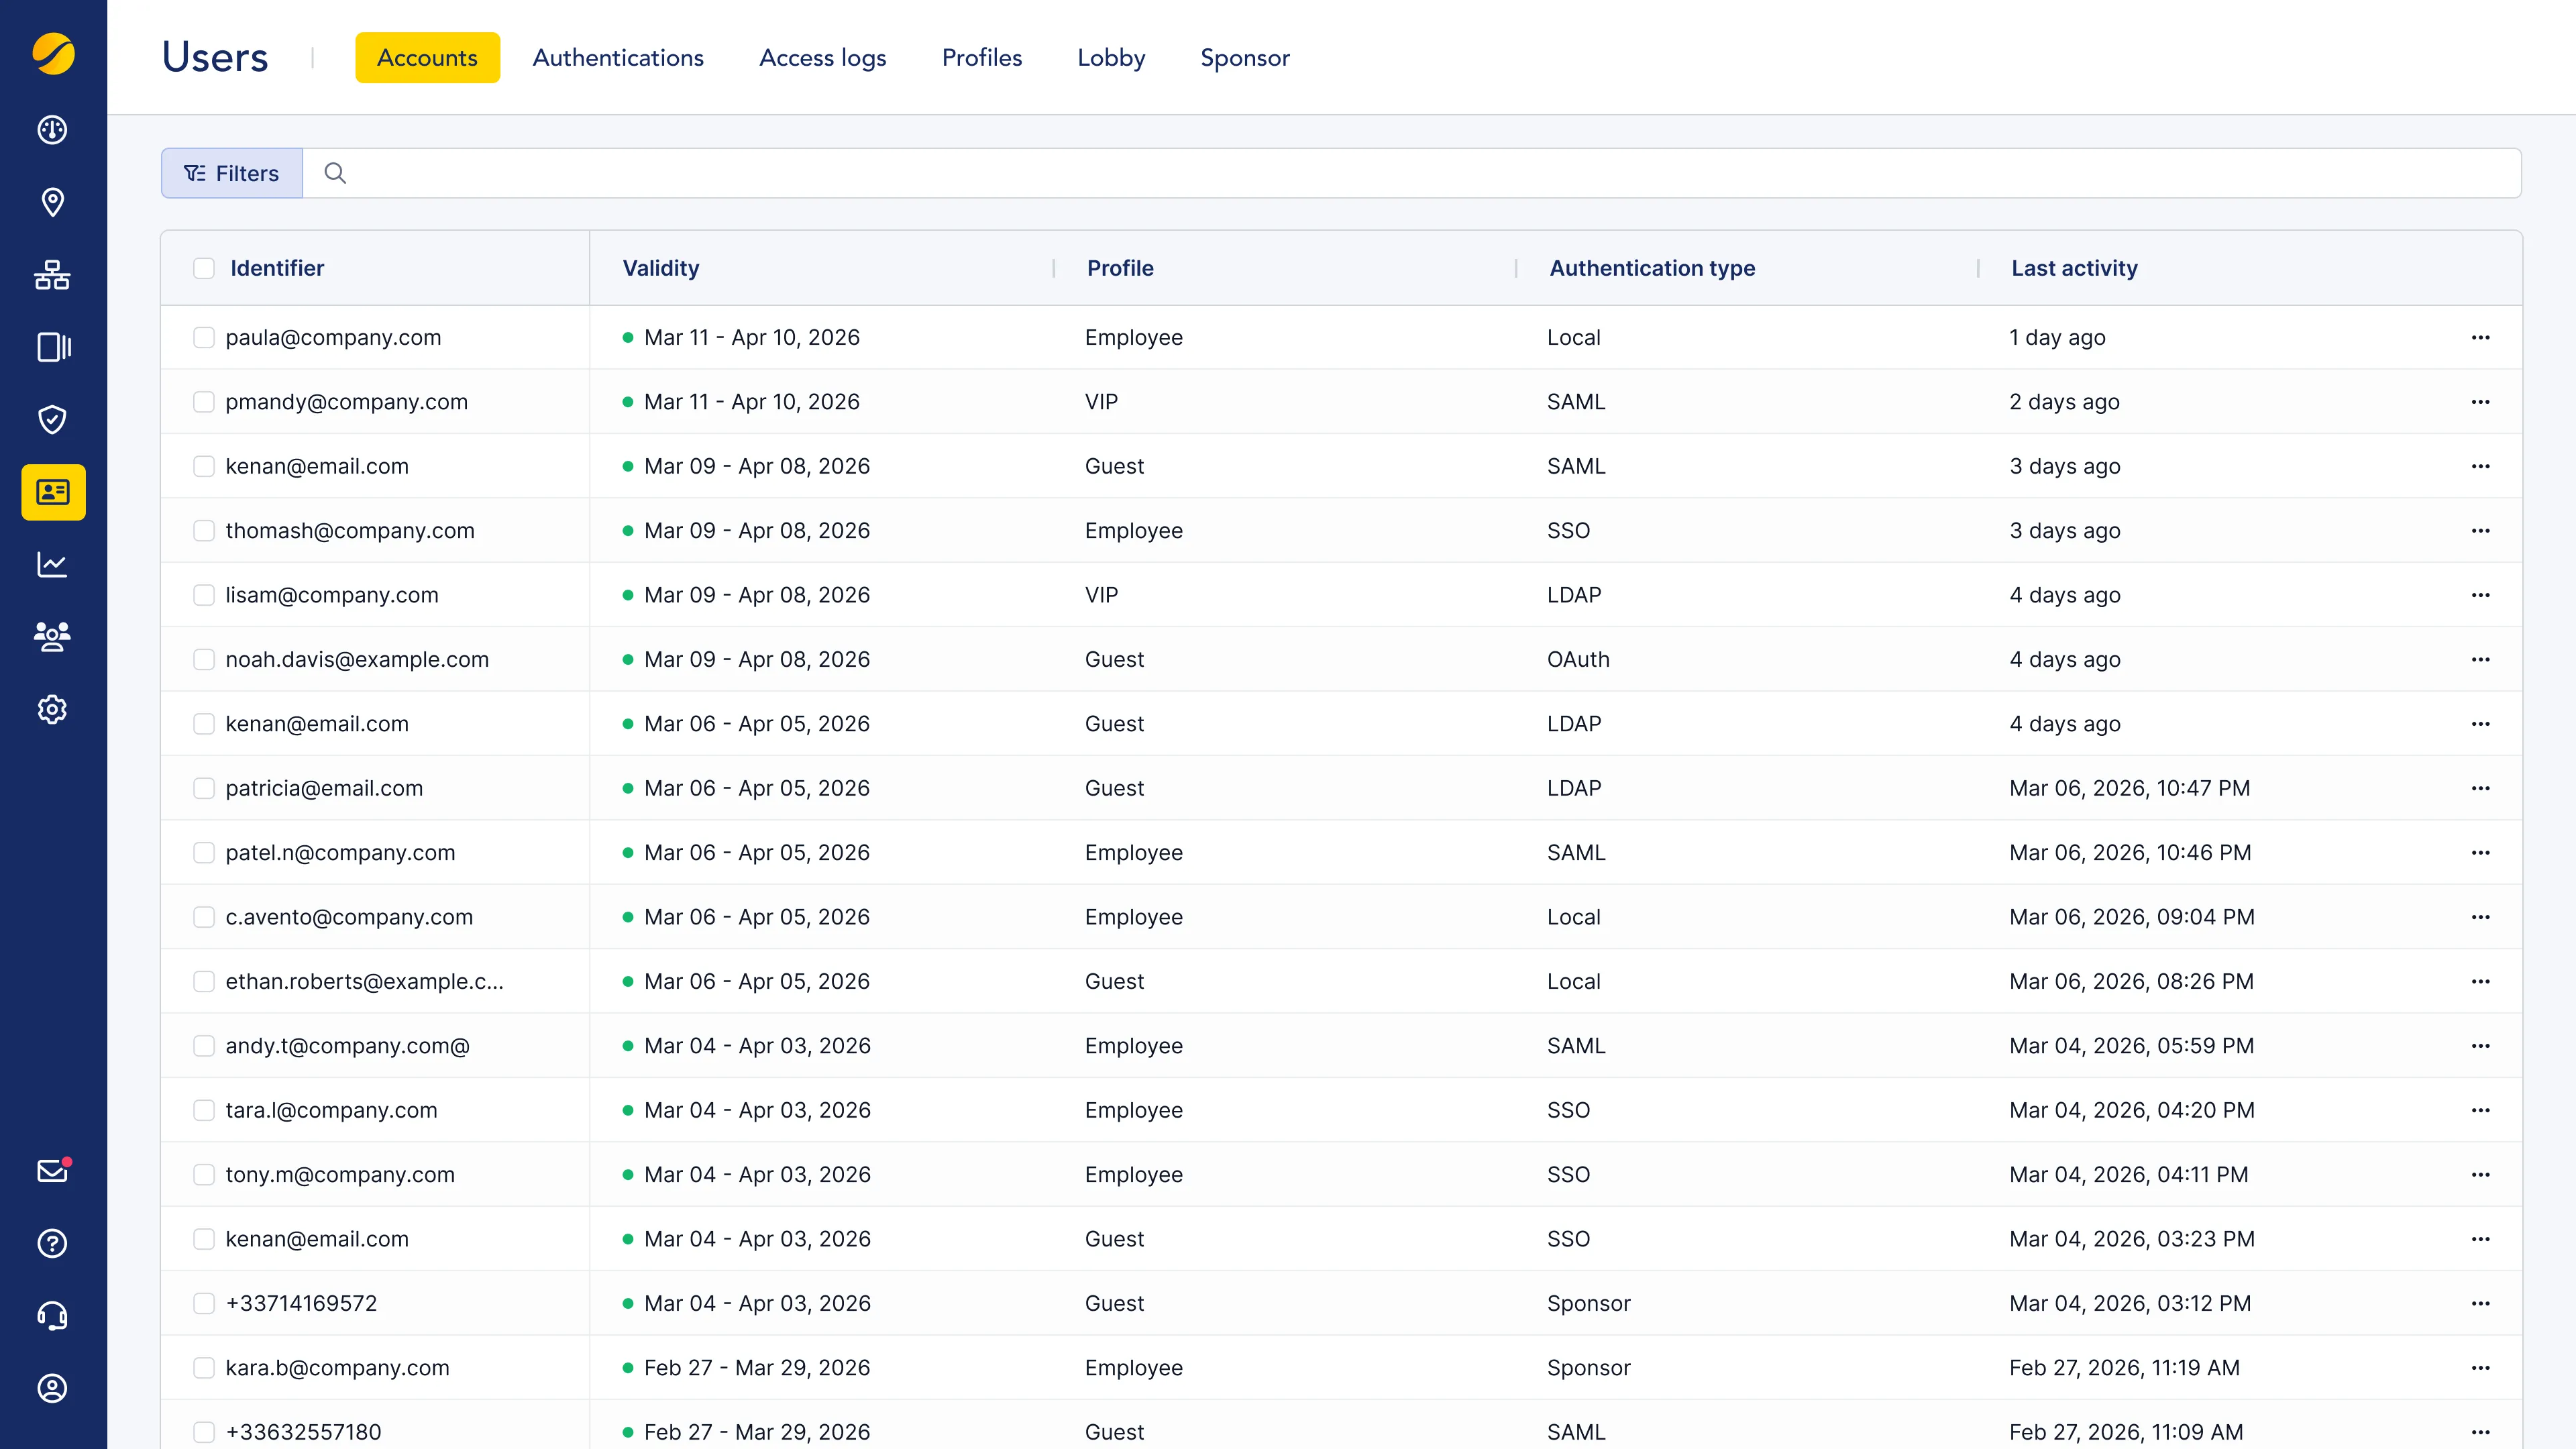
Task: Click the headset support icon
Action: (52, 1316)
